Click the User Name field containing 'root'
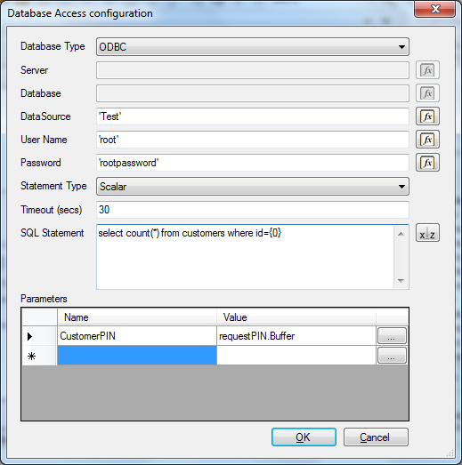This screenshot has height=465, width=462. pyautogui.click(x=253, y=140)
